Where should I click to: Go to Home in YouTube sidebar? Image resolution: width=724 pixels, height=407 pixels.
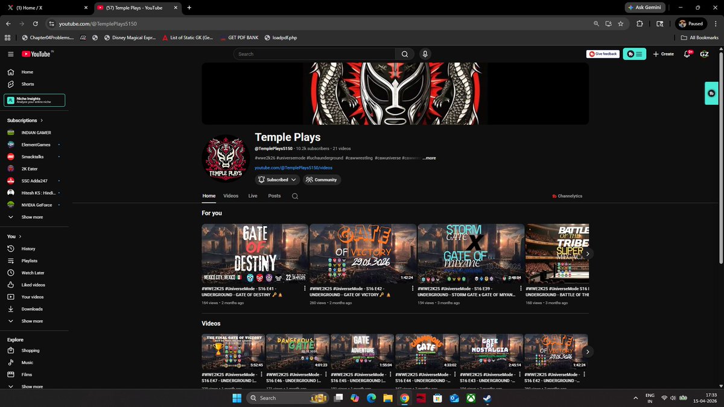pyautogui.click(x=27, y=72)
